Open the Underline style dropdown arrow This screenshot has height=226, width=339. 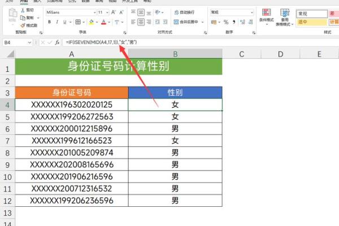click(x=70, y=22)
